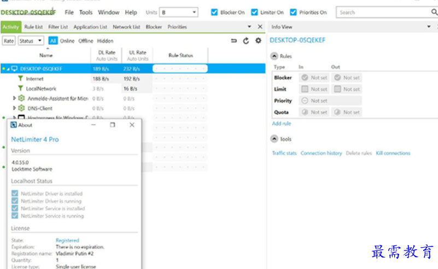Click the Rule Status column header
438x269 pixels.
(x=181, y=55)
